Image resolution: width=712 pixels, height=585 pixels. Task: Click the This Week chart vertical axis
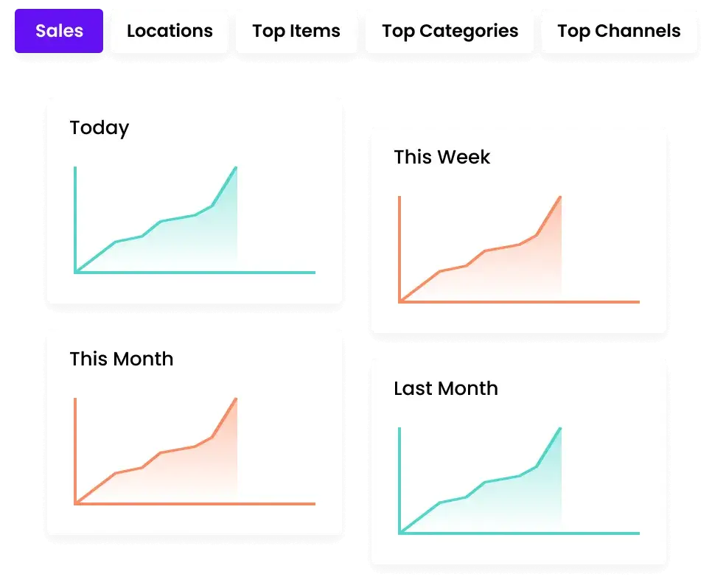[x=399, y=250]
